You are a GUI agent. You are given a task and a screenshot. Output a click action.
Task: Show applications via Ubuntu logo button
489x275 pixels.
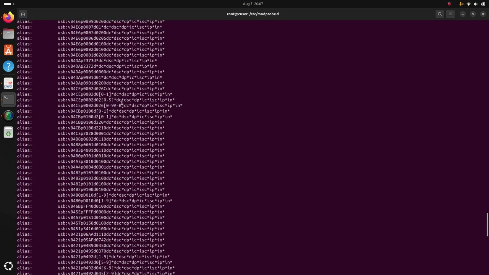click(8, 266)
